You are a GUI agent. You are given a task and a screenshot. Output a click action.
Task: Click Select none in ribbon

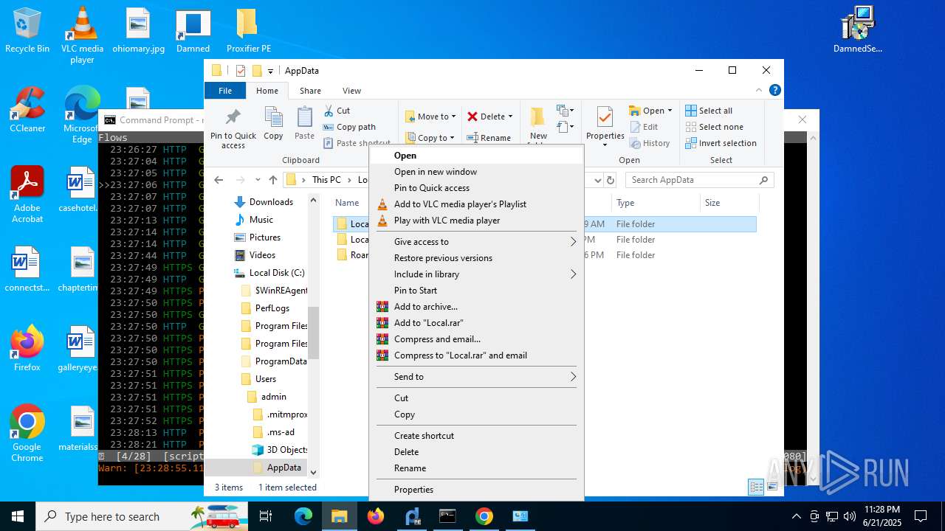coord(714,127)
